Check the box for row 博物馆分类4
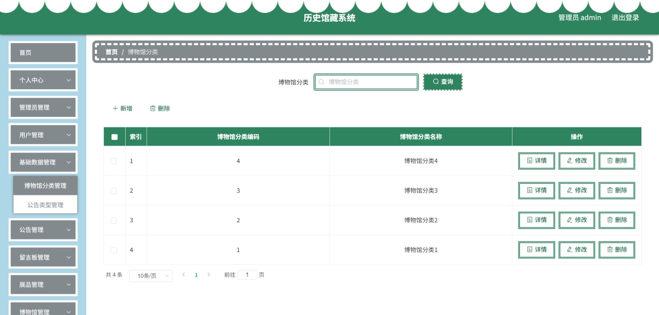The height and width of the screenshot is (315, 659). 114,161
